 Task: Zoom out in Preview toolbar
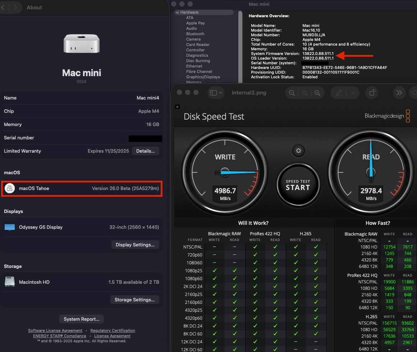(292, 93)
